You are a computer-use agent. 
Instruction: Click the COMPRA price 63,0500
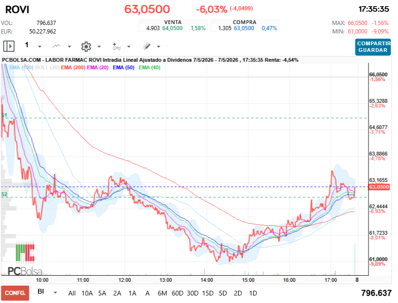pyautogui.click(x=244, y=28)
